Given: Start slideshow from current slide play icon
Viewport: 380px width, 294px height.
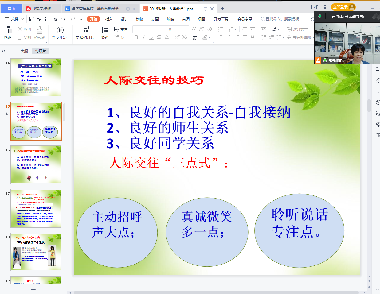Looking at the screenshot, I should click(x=60, y=30).
